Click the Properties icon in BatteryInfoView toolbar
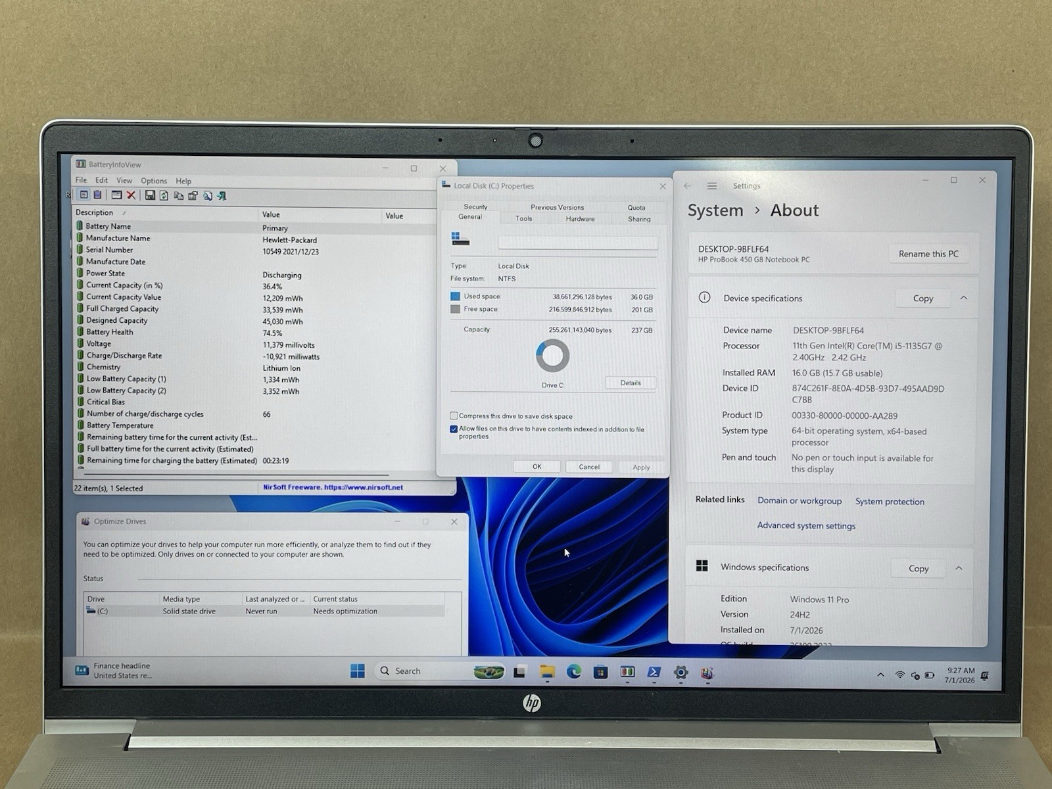The width and height of the screenshot is (1052, 789). click(193, 195)
